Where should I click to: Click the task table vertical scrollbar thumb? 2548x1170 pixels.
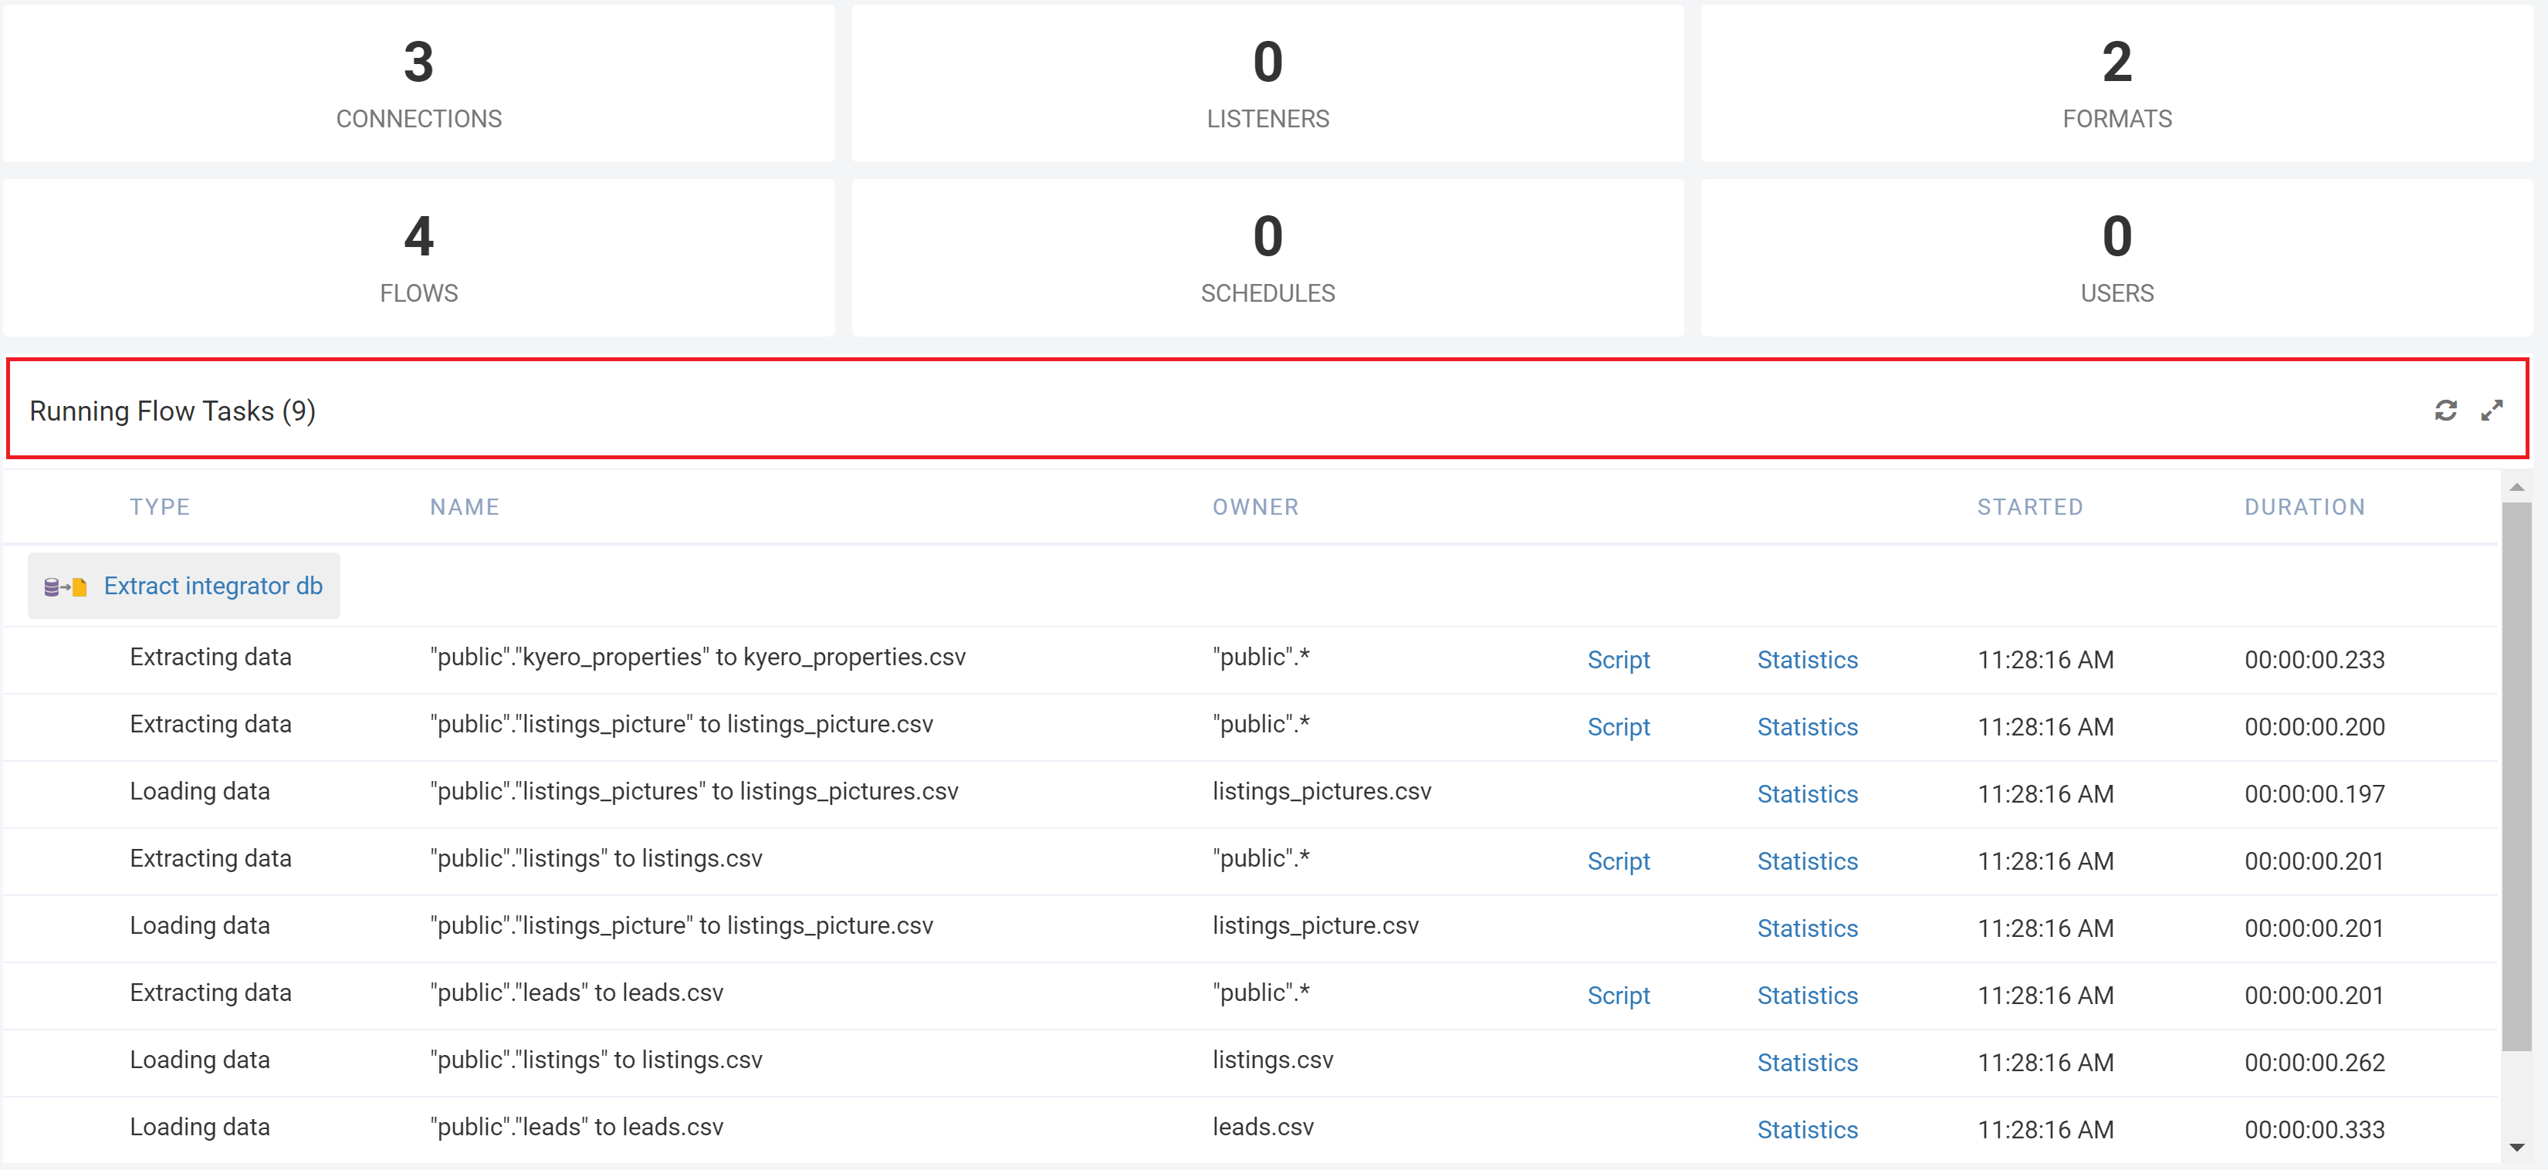tap(2517, 776)
